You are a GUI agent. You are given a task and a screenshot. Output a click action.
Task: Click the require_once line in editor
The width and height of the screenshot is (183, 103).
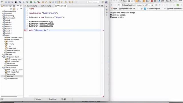tap(43, 13)
